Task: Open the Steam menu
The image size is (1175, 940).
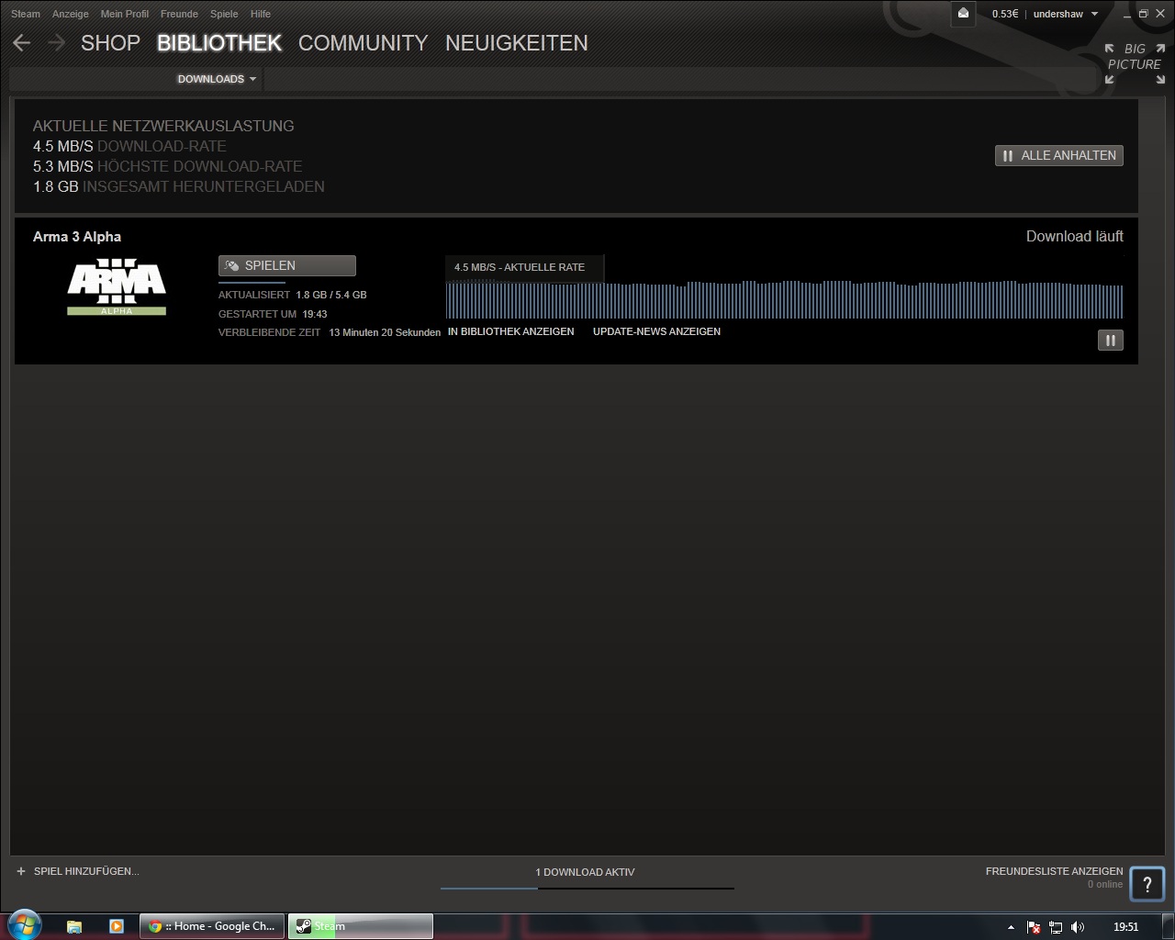Action: click(x=26, y=14)
